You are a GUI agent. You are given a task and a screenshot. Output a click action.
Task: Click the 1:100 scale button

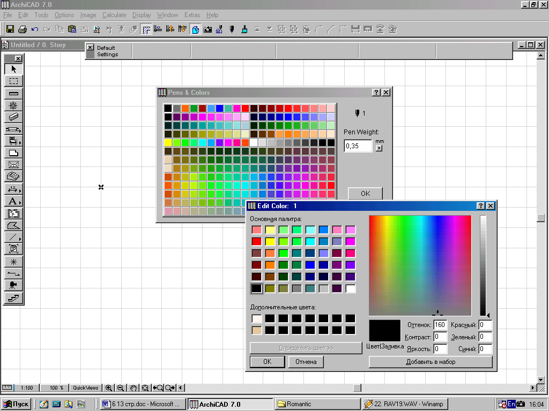tap(27, 387)
